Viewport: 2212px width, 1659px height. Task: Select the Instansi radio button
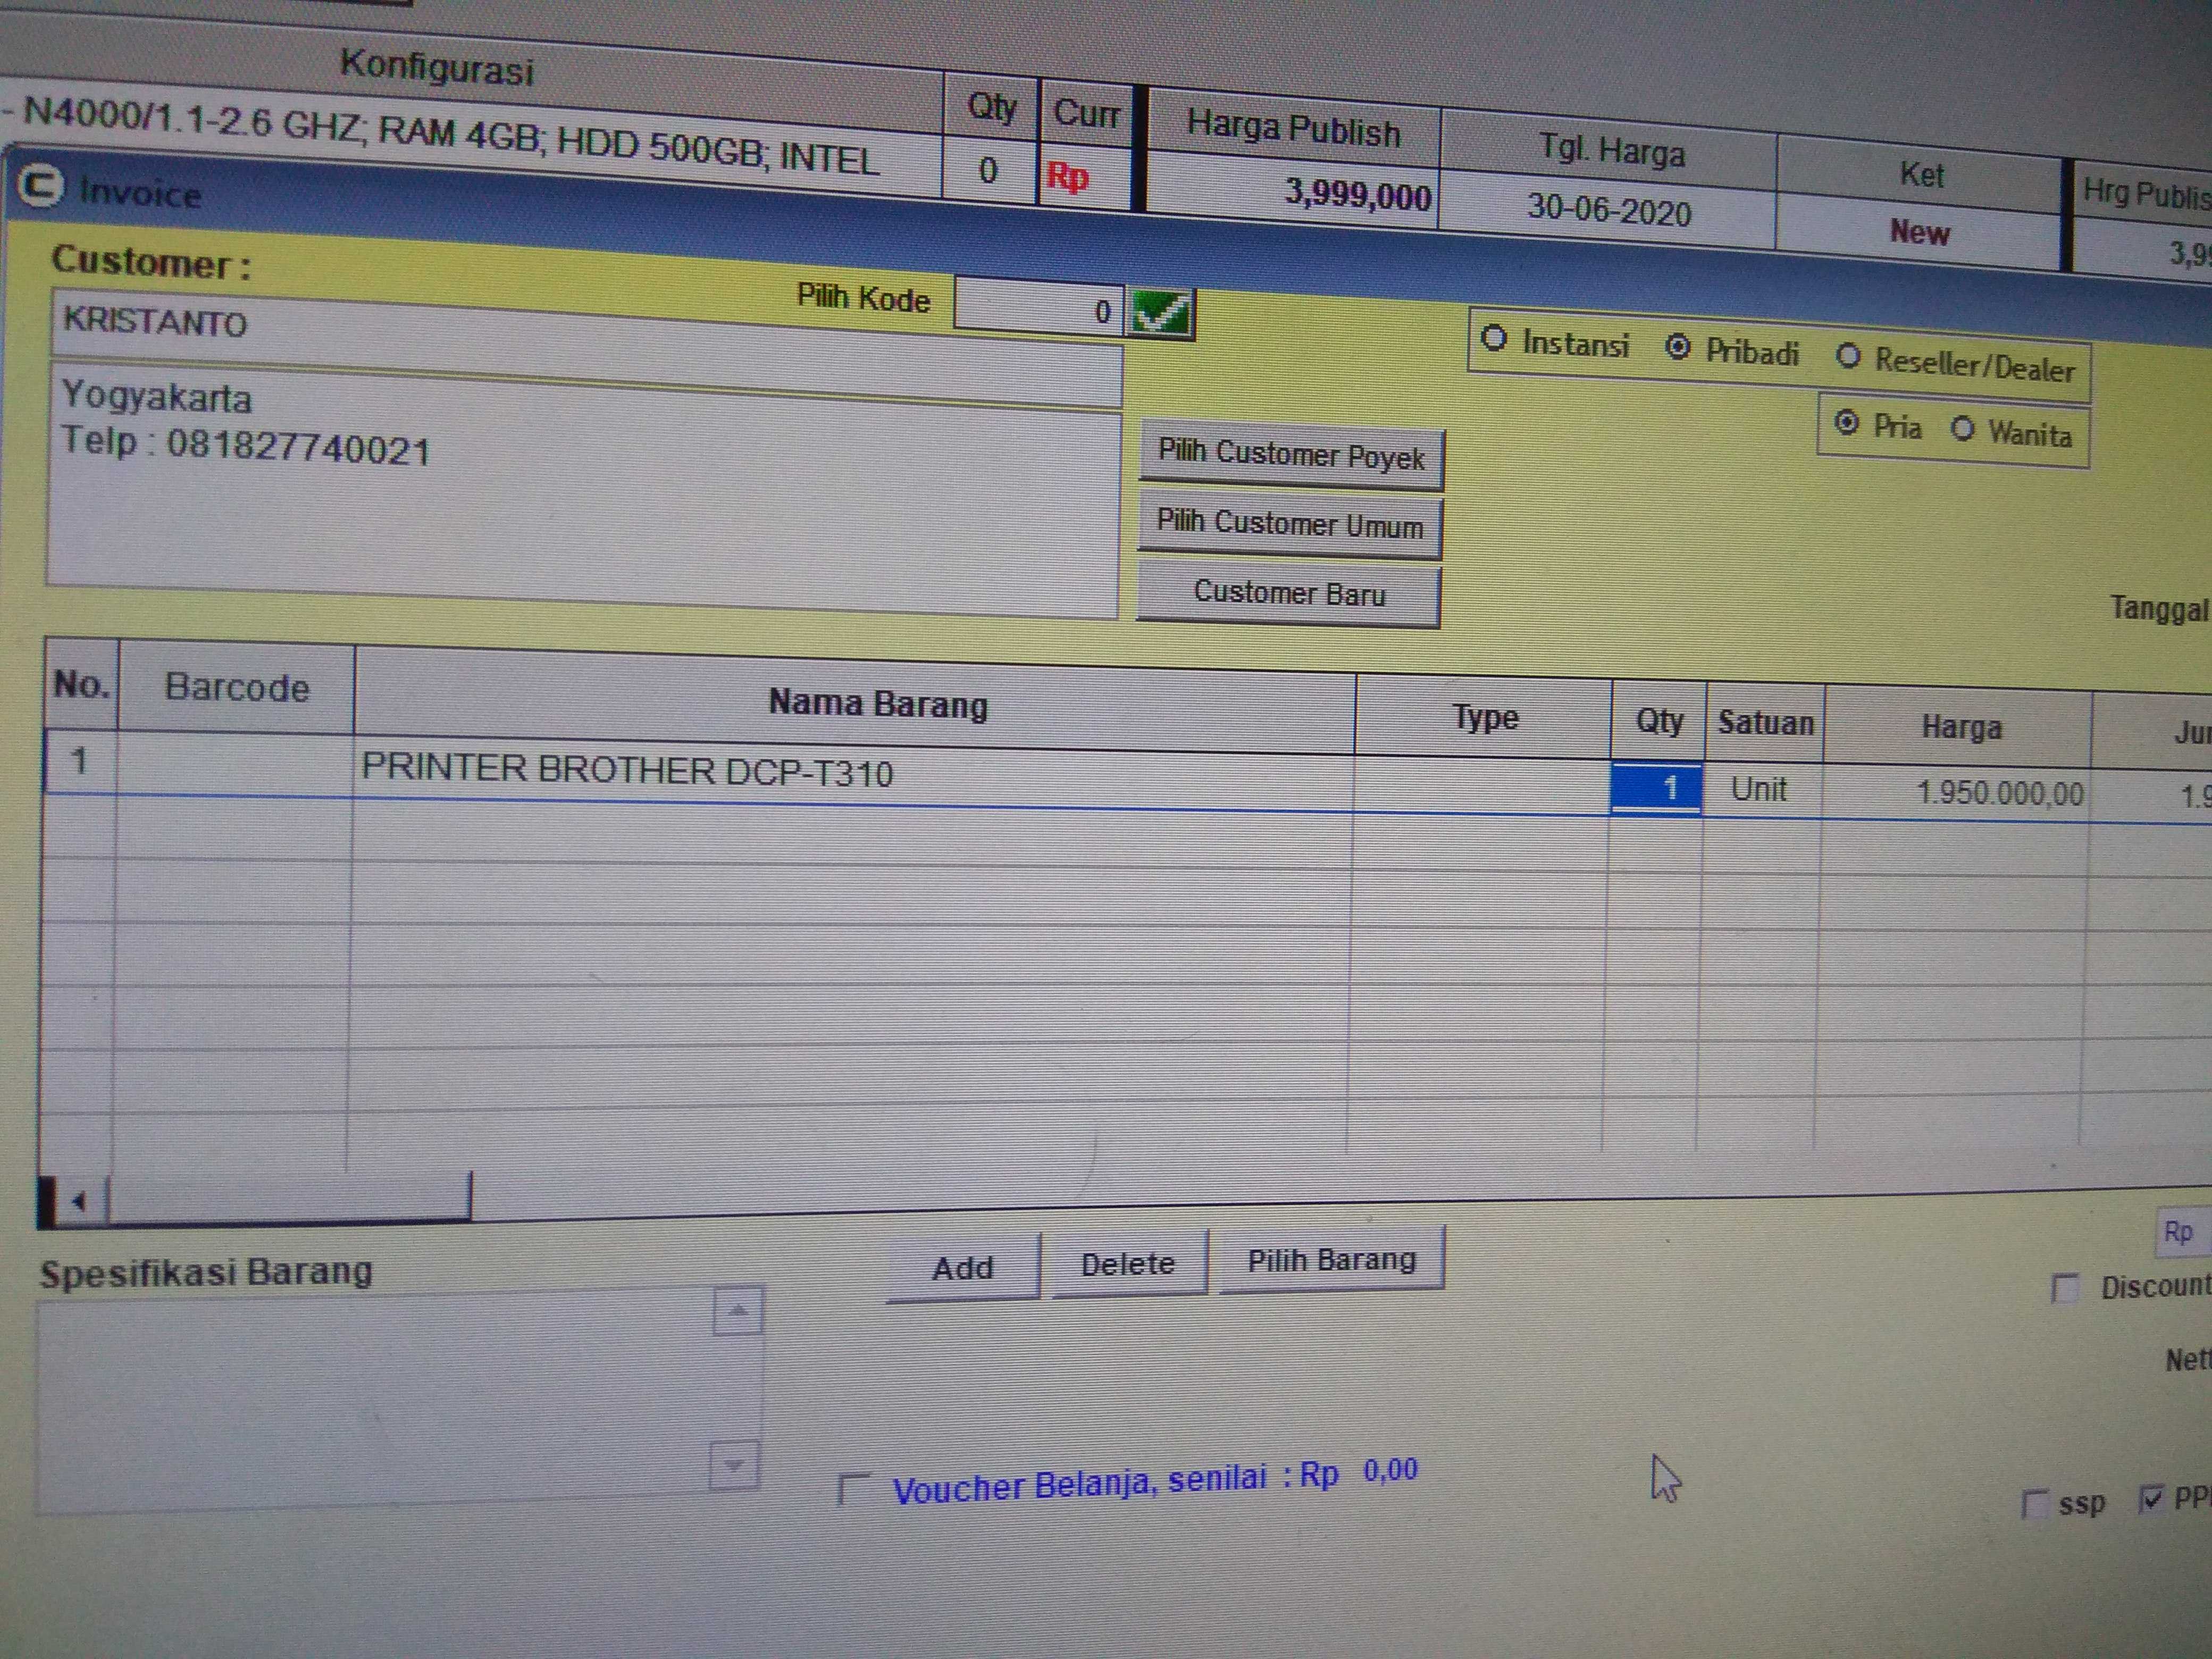point(1493,339)
